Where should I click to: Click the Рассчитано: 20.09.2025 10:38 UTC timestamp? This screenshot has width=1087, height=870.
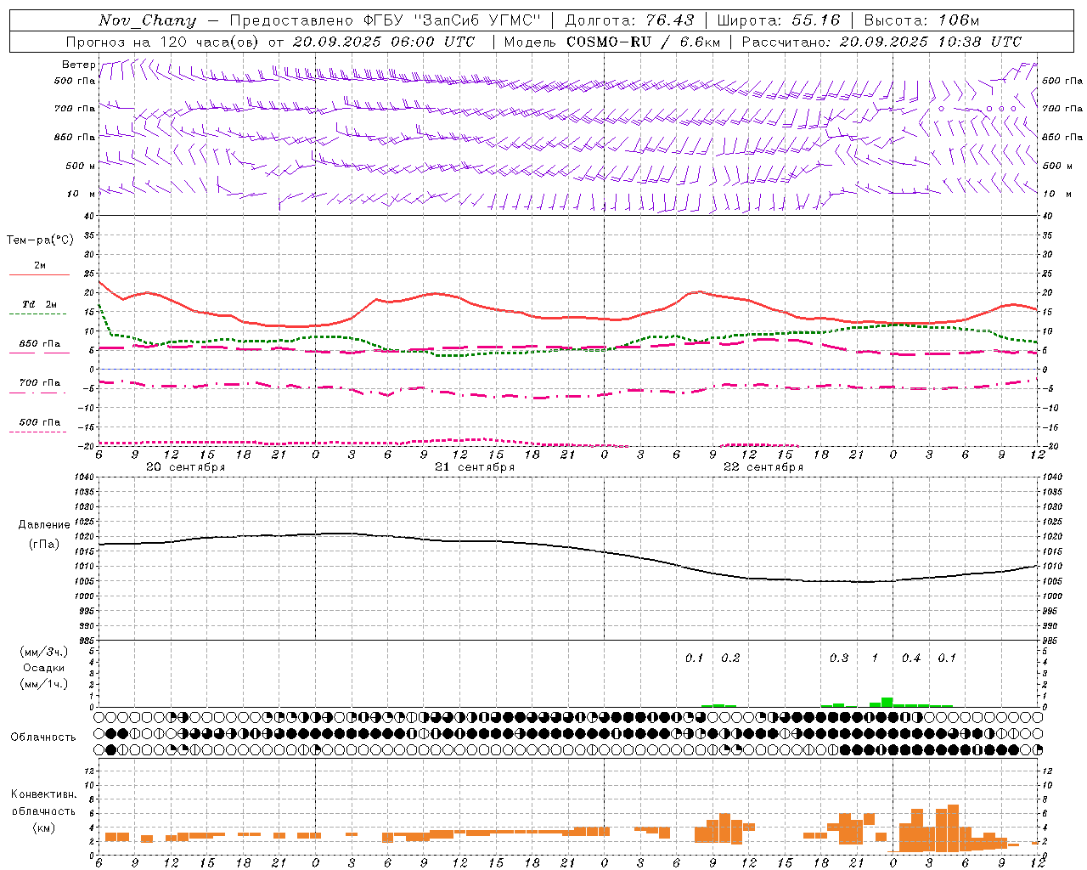click(x=881, y=42)
